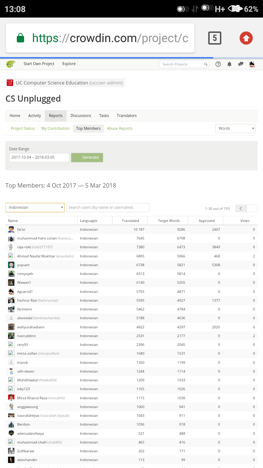Screen dimensions: 263x468
Task: Open the Discussions tab
Action: (81, 116)
